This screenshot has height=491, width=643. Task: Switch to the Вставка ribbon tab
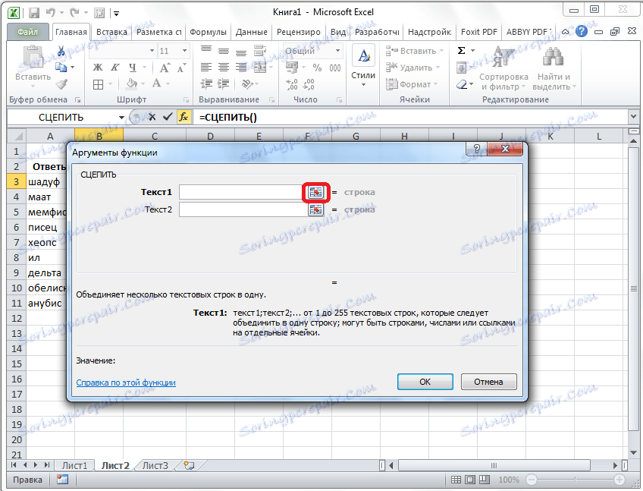point(111,32)
